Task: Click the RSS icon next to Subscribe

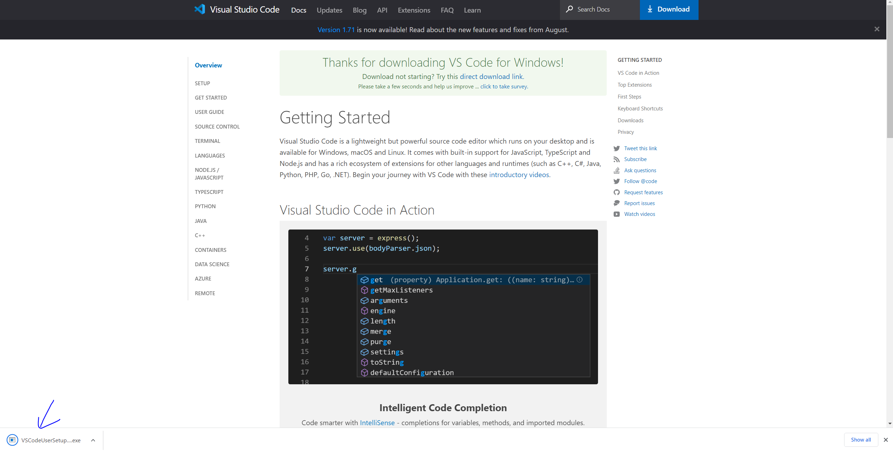Action: pos(617,159)
